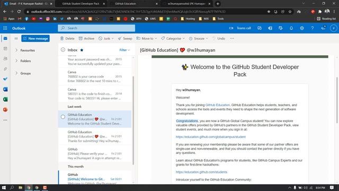Archive the selected email
Screen dimensions: 339x191
click(x=86, y=39)
